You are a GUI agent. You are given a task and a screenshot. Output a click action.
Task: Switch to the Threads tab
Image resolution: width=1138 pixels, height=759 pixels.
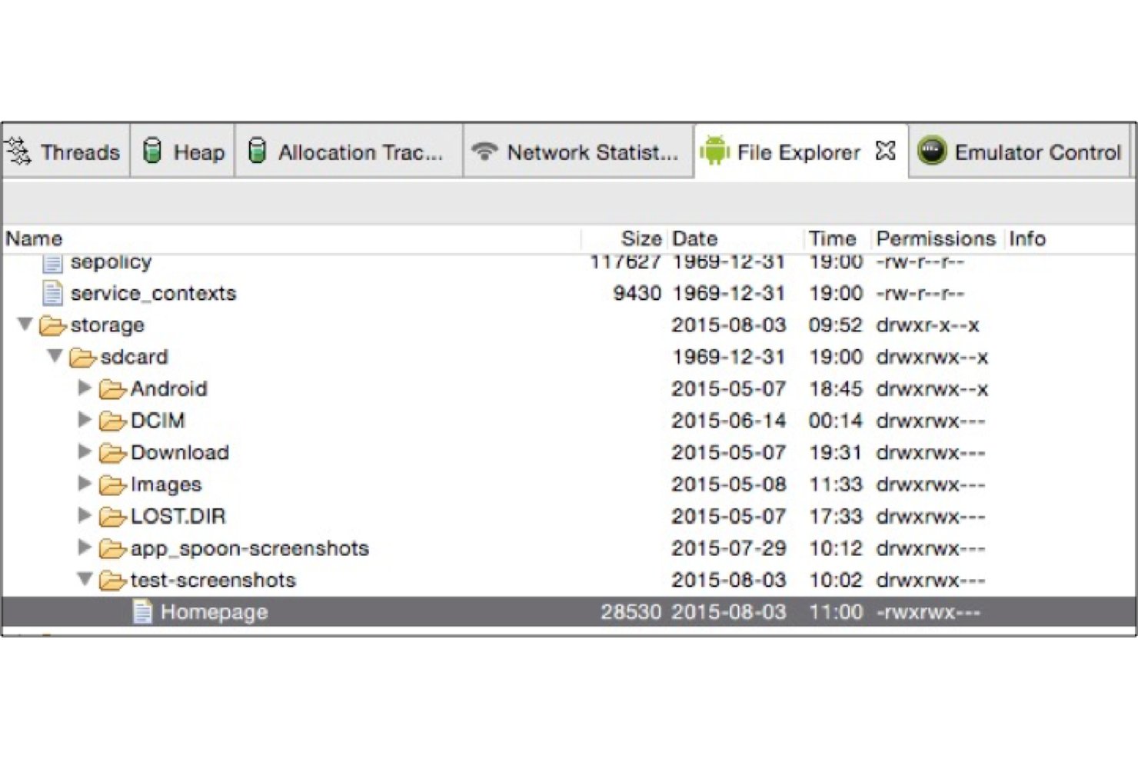click(x=65, y=152)
